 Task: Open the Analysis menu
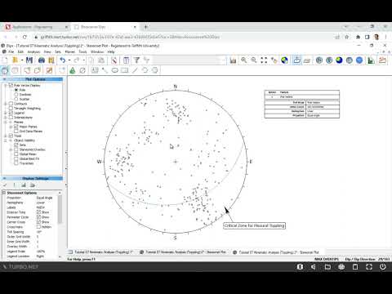33,51
